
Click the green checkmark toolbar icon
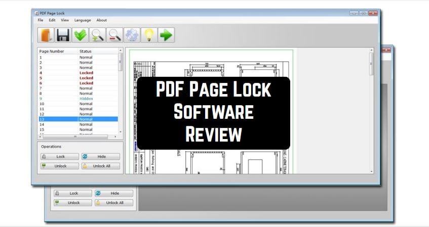click(80, 35)
